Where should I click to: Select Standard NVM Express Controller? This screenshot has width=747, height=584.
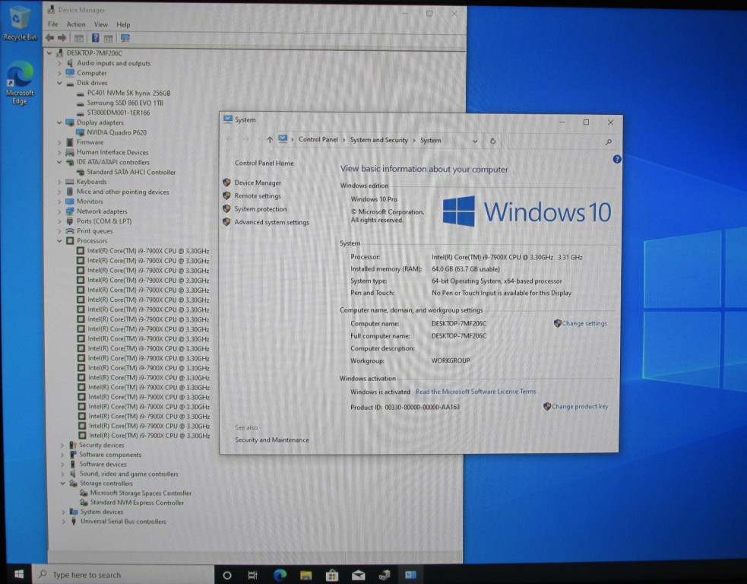[138, 503]
